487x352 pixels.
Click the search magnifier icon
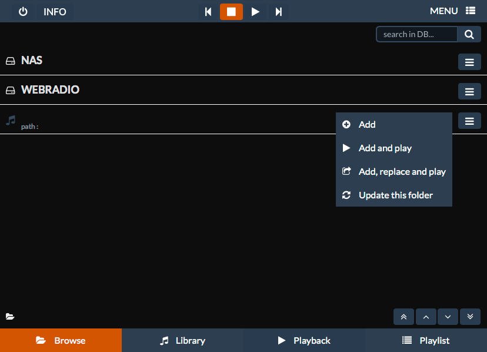tap(469, 34)
